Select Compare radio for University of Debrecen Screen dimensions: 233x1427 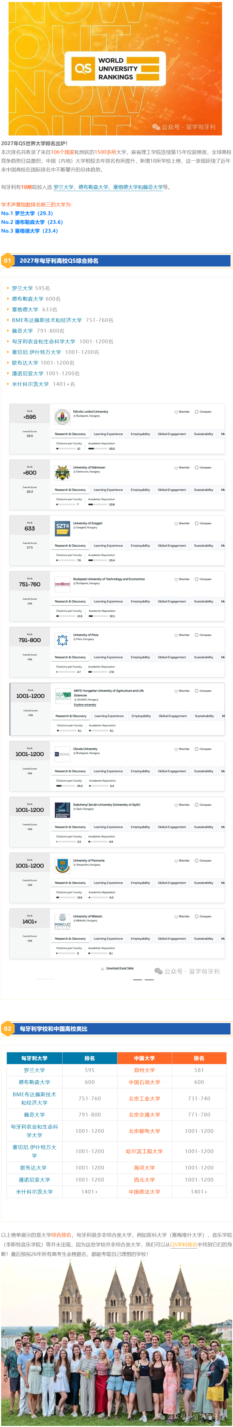click(196, 468)
